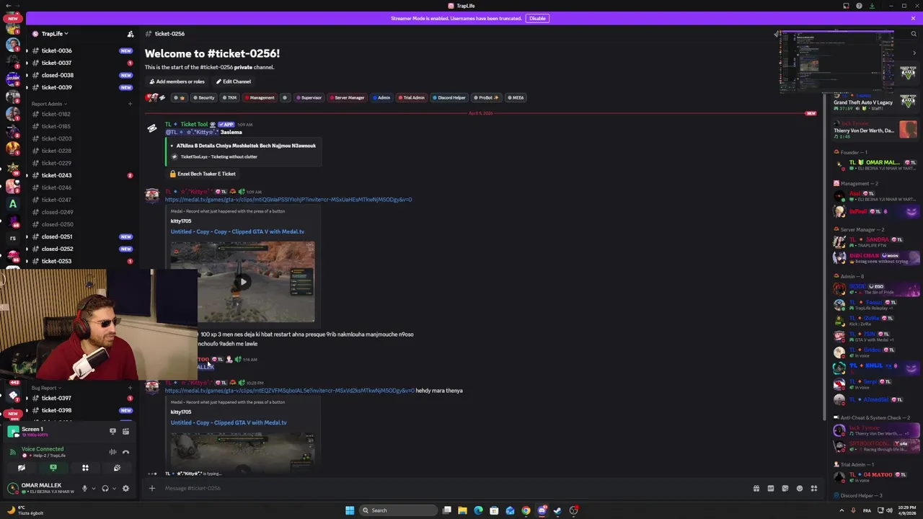The image size is (923, 519).
Task: Open the microphone input options arrow
Action: 93,488
